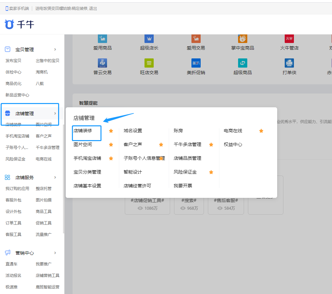
Task: Open the 超级商品 app icon
Action: click(x=243, y=63)
